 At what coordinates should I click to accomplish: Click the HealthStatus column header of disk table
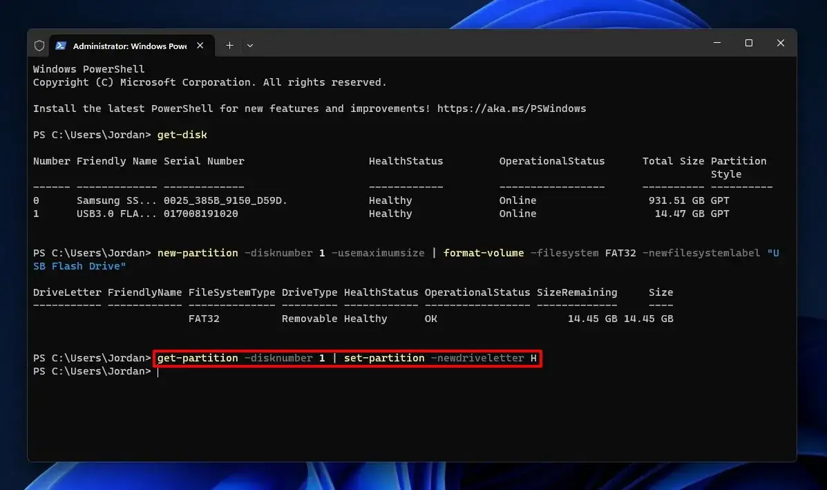click(406, 161)
